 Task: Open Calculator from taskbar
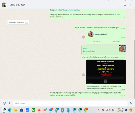pyautogui.click(x=62, y=110)
